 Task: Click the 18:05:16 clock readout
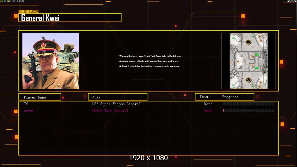click(x=20, y=1)
